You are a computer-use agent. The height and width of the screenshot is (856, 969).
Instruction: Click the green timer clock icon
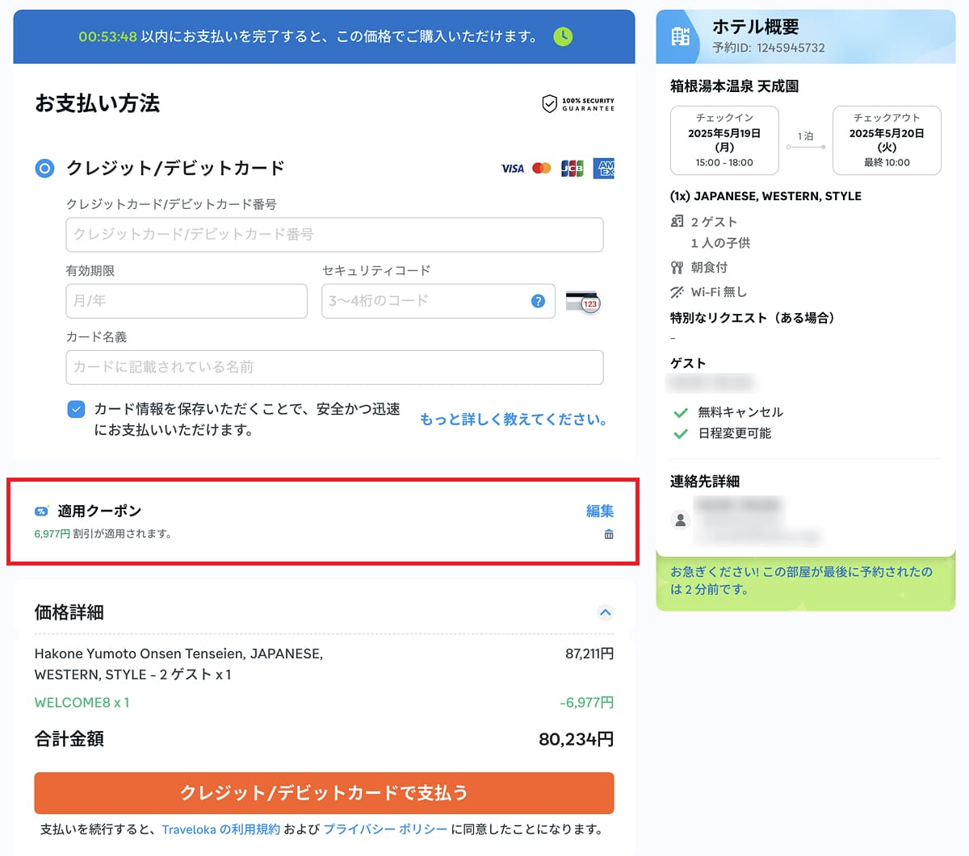(563, 36)
